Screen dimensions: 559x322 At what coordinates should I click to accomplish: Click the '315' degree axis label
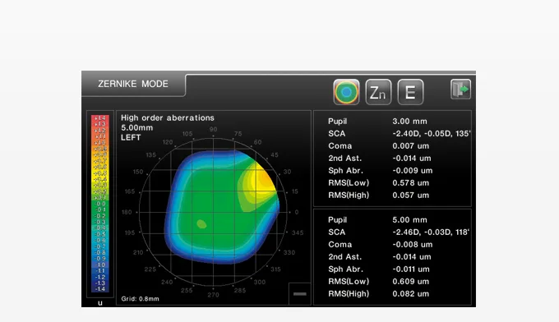click(x=275, y=269)
